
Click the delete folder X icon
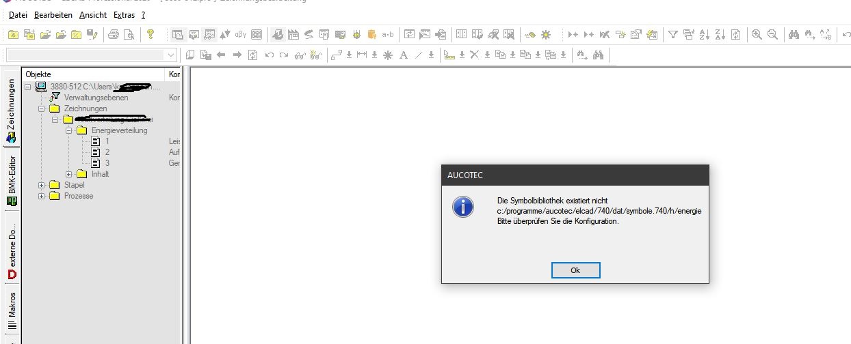click(77, 34)
